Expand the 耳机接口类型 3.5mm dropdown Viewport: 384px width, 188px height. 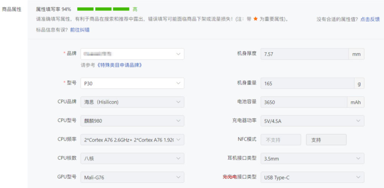click(x=312, y=159)
